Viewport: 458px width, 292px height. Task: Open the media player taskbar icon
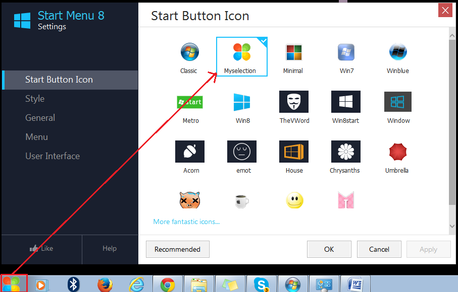[42, 285]
